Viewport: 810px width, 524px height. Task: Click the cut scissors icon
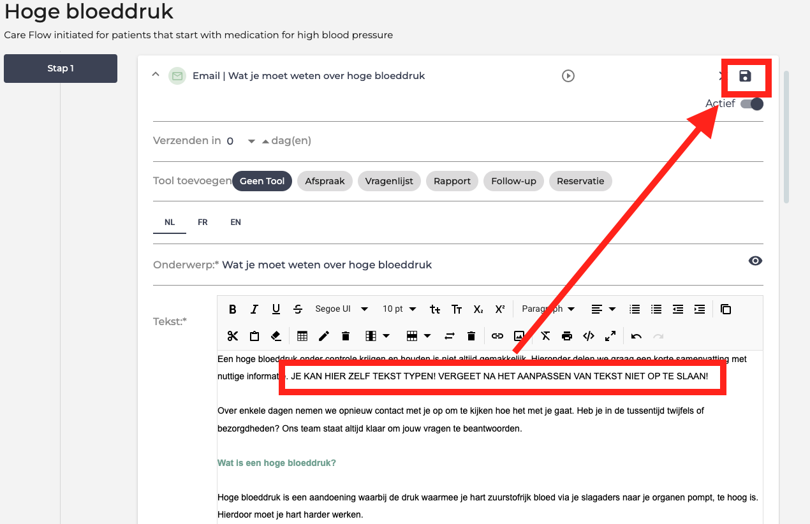(x=233, y=336)
